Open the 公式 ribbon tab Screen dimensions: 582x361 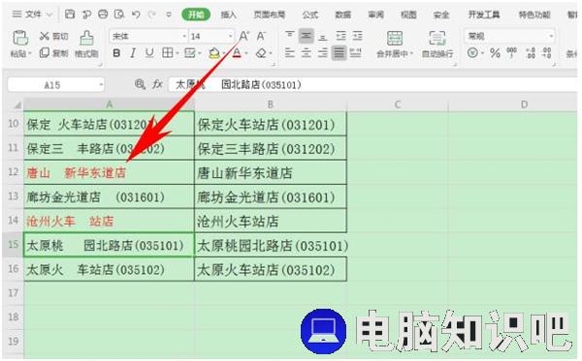coord(310,15)
